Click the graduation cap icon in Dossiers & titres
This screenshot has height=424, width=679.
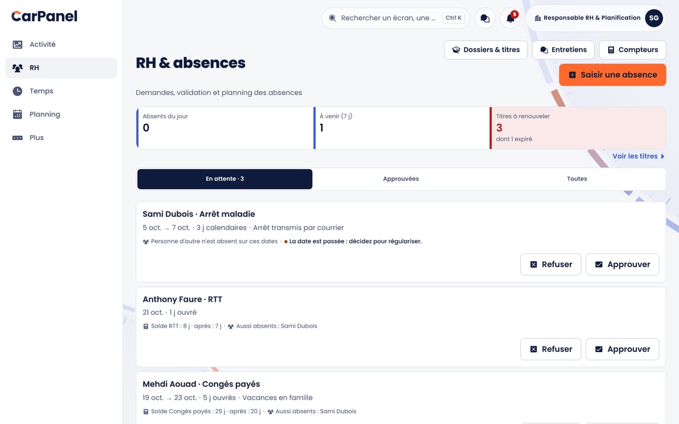(x=456, y=50)
